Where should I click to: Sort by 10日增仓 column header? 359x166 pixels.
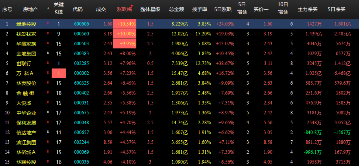(x=283, y=8)
